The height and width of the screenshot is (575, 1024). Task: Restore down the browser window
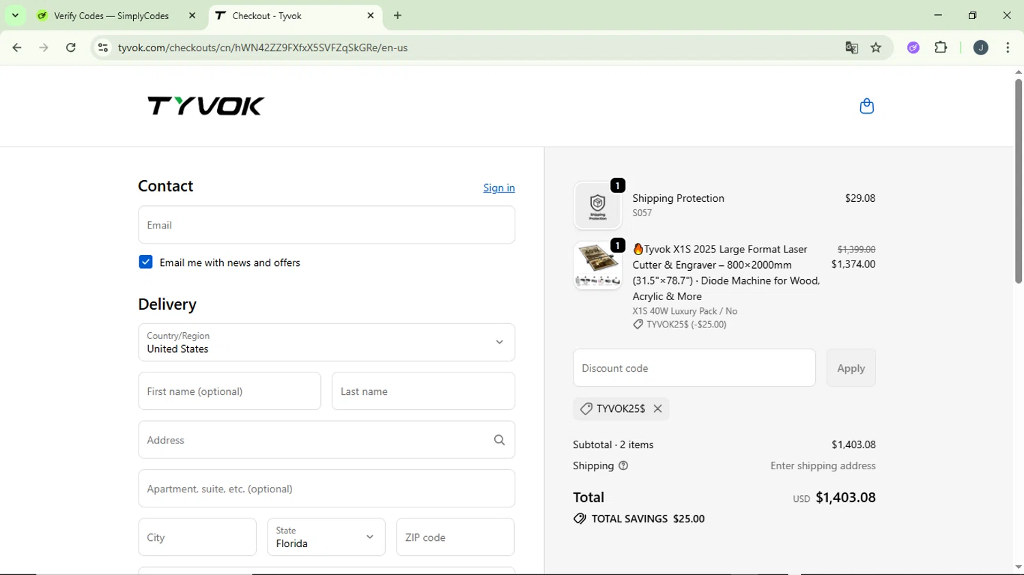pyautogui.click(x=972, y=15)
